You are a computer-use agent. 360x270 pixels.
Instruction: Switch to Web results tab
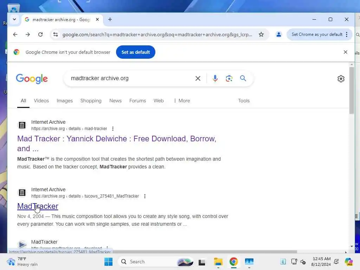click(x=159, y=101)
